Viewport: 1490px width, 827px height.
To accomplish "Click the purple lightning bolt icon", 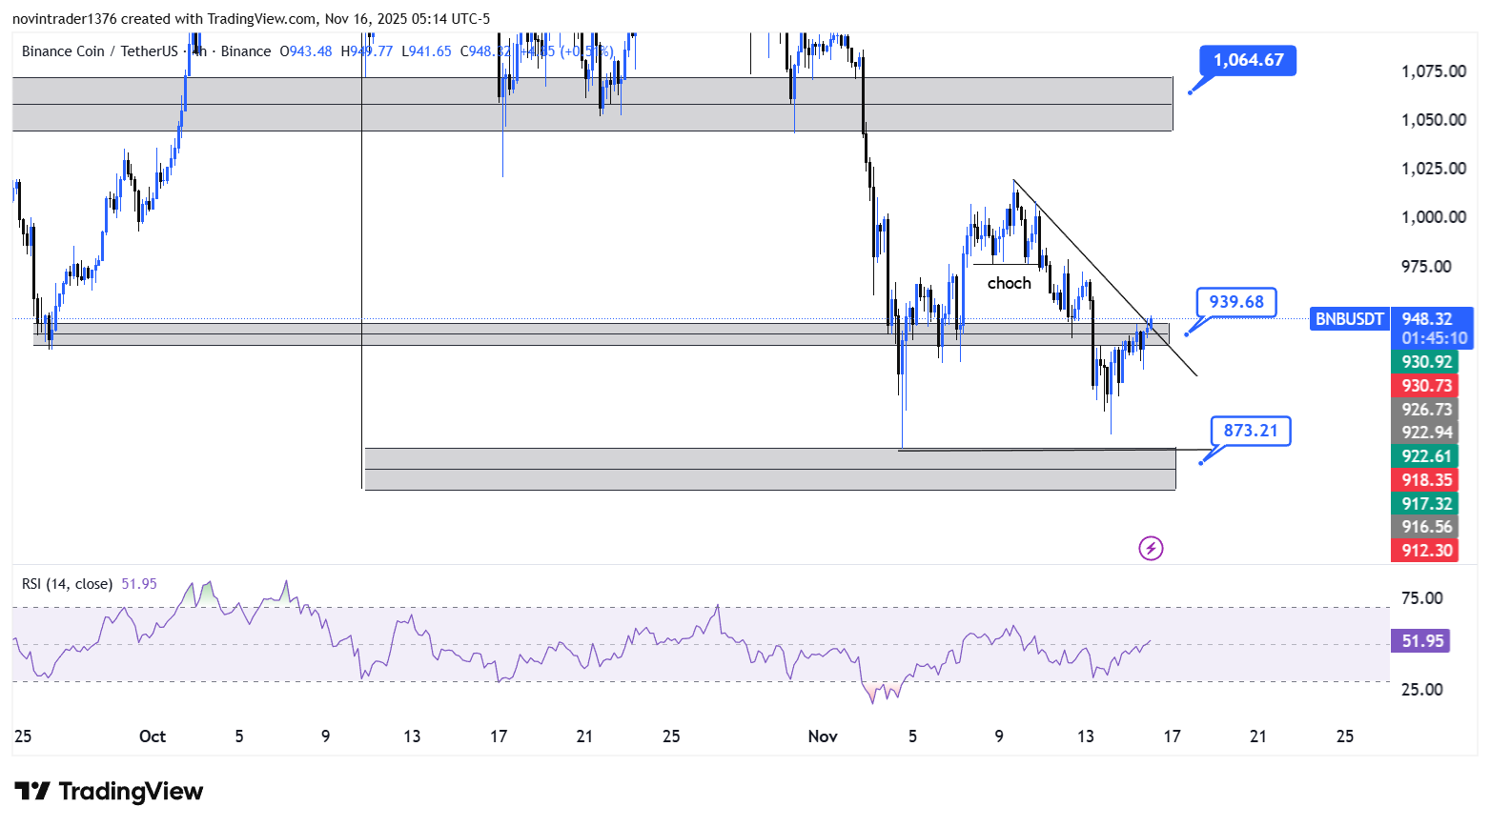I will pos(1151,548).
